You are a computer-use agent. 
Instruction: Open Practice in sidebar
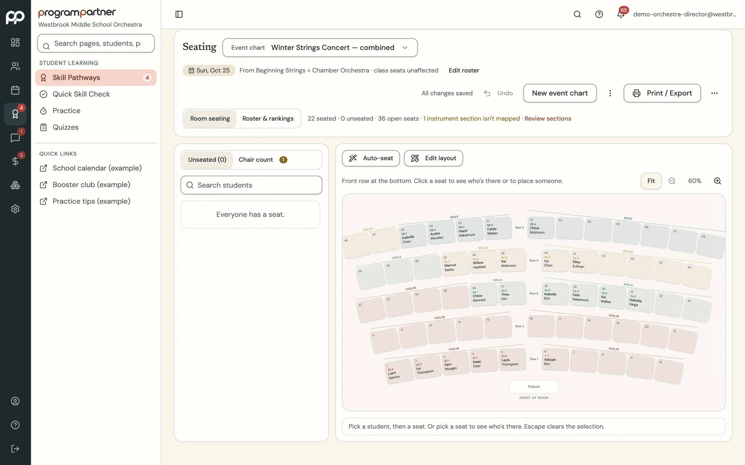coord(96,111)
